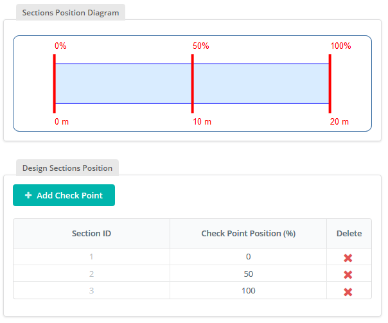Delete section 3 with red X icon
The height and width of the screenshot is (323, 388).
(348, 292)
